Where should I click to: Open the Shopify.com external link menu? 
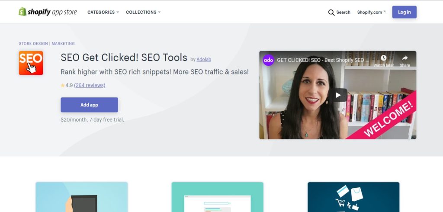[371, 12]
